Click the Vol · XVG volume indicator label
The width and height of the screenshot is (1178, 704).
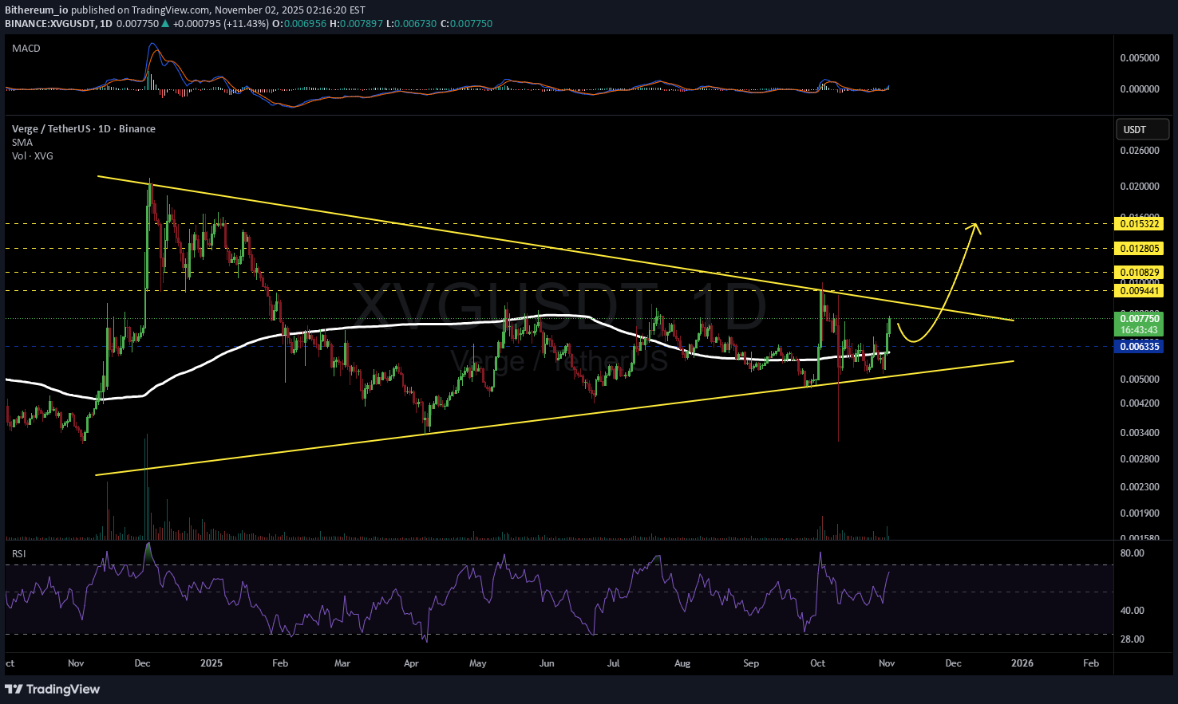pyautogui.click(x=31, y=155)
